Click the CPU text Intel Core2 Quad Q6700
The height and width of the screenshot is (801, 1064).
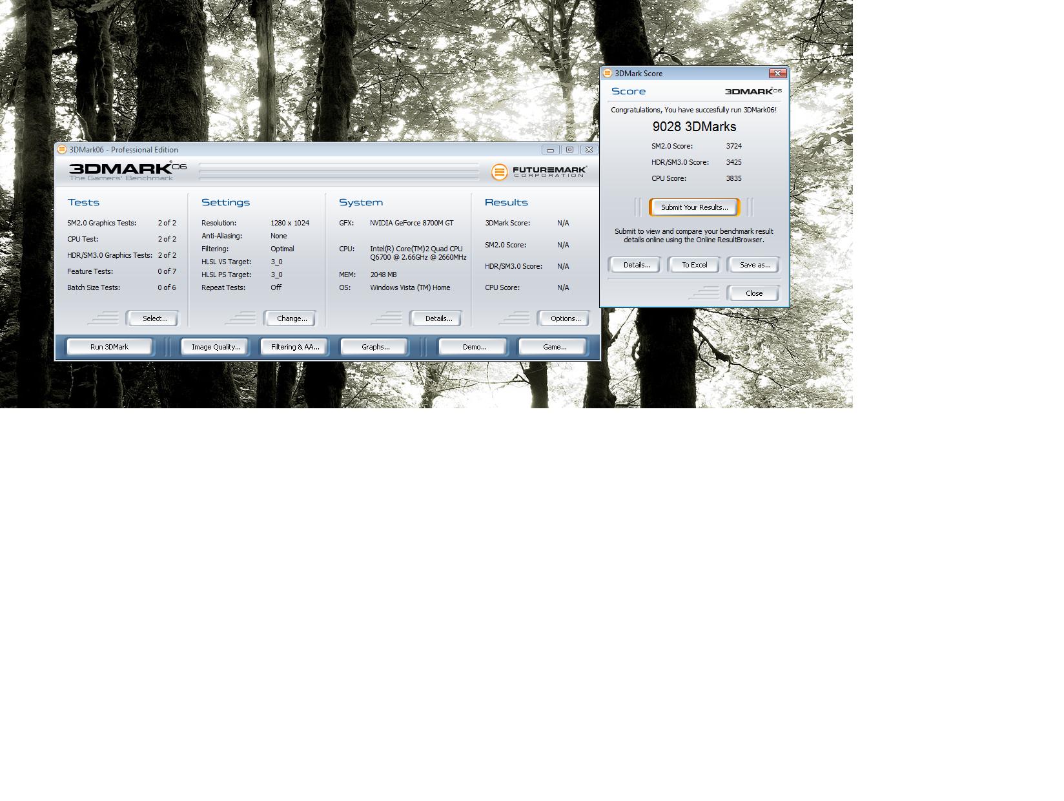(x=418, y=253)
